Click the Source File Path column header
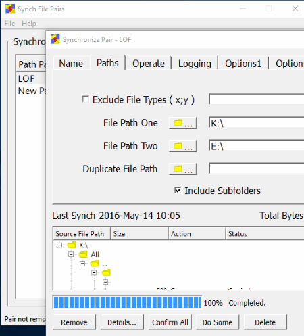 point(82,234)
